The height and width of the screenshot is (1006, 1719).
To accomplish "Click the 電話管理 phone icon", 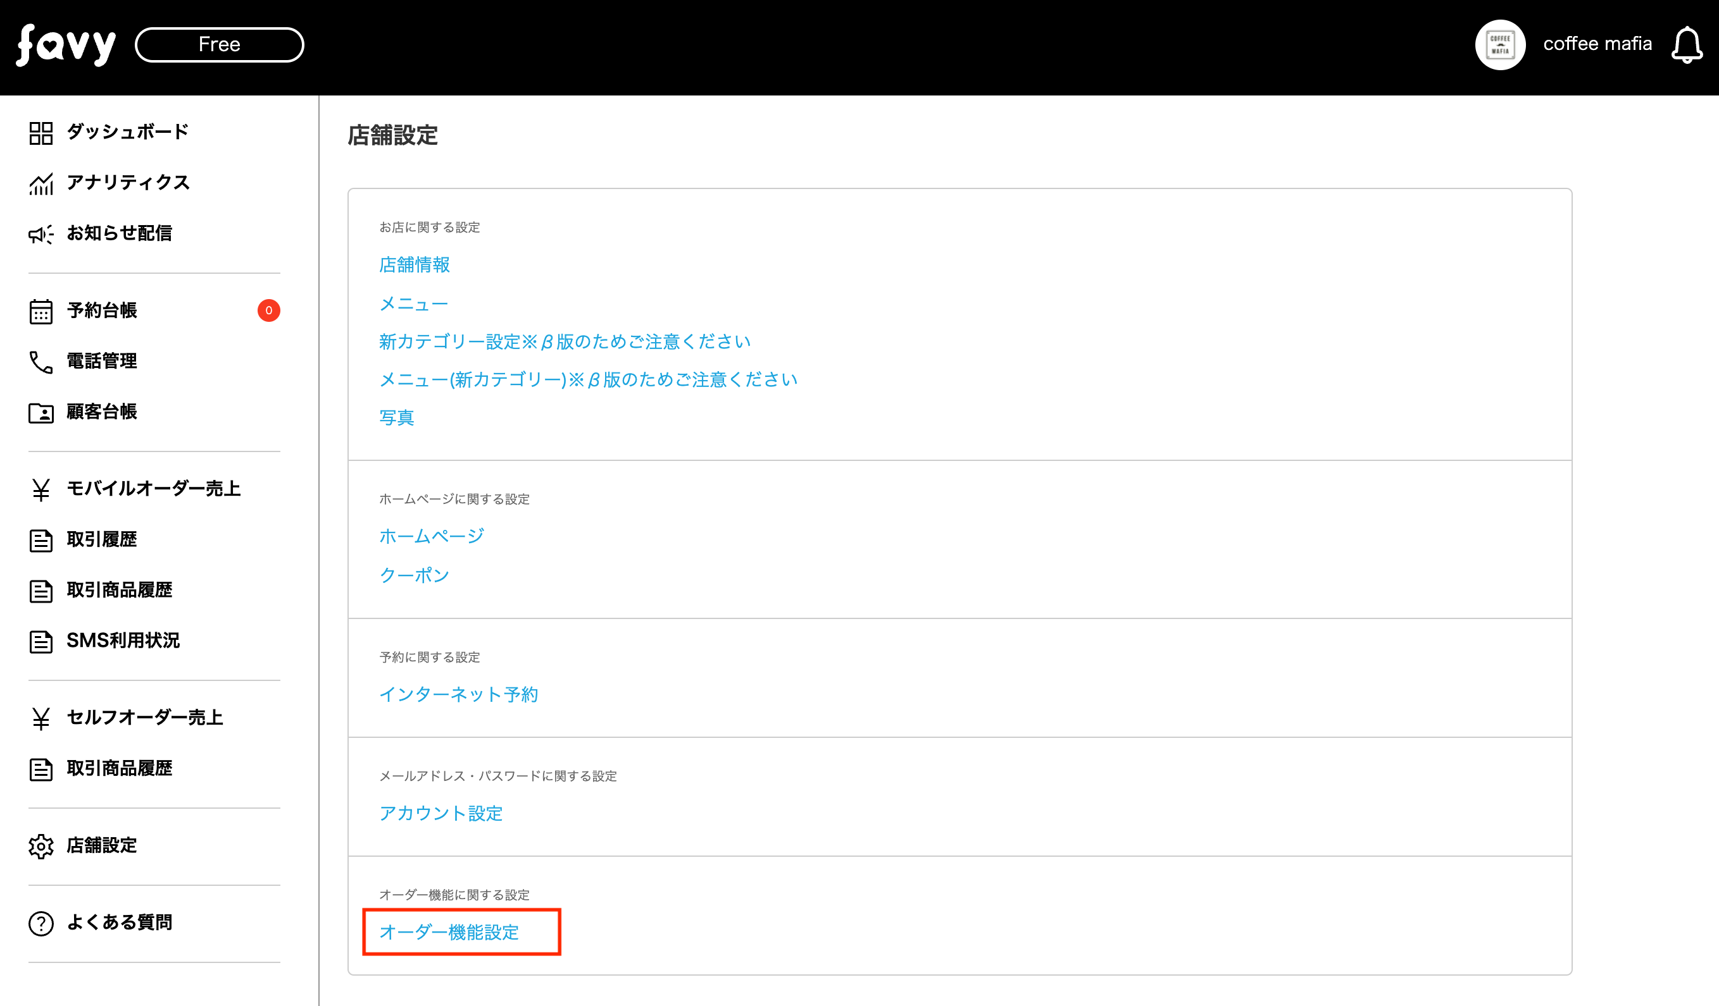I will pyautogui.click(x=41, y=362).
